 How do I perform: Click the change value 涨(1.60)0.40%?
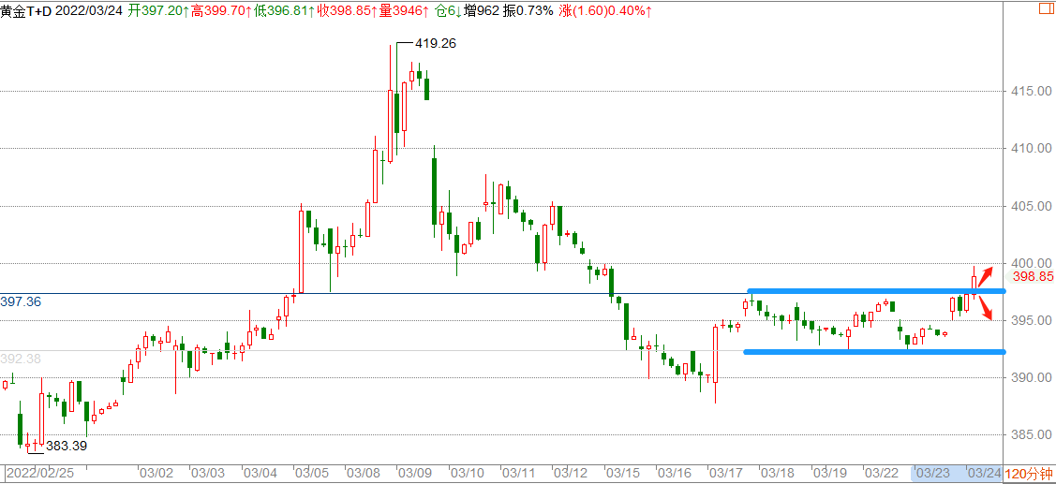[x=604, y=9]
